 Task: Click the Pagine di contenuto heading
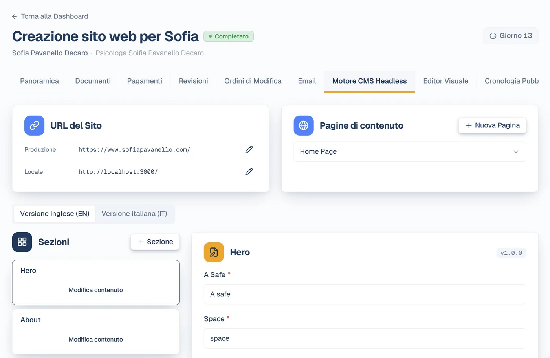coord(361,125)
